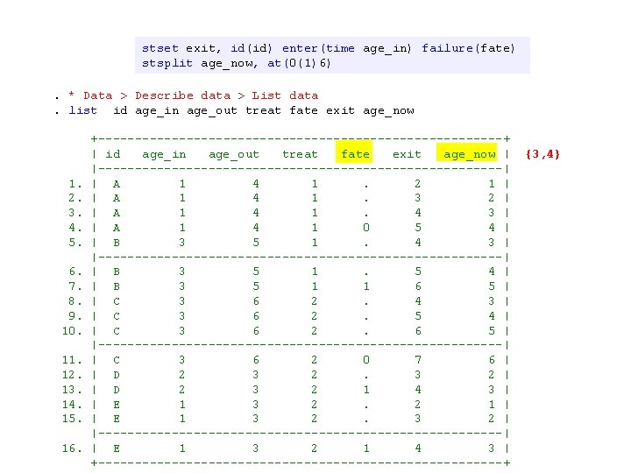Select row number 4. in the listing
This screenshot has width=631, height=473.
75,228
